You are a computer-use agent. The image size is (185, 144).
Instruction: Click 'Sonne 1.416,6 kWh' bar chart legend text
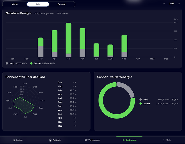44,63
